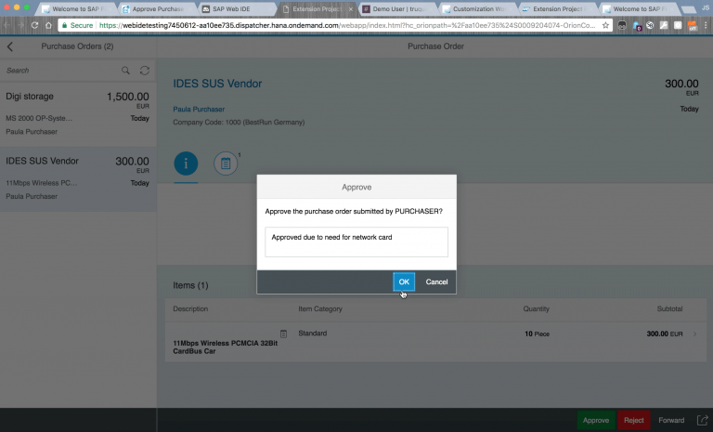Go to the browser home page
Screen dimensions: 713x432
click(48, 25)
